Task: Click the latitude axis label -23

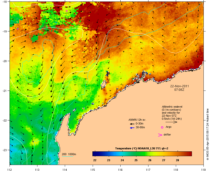Action: click(5, 150)
